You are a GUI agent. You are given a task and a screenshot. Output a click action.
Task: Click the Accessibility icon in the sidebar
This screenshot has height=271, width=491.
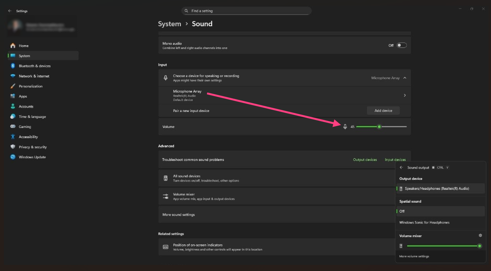pyautogui.click(x=13, y=137)
